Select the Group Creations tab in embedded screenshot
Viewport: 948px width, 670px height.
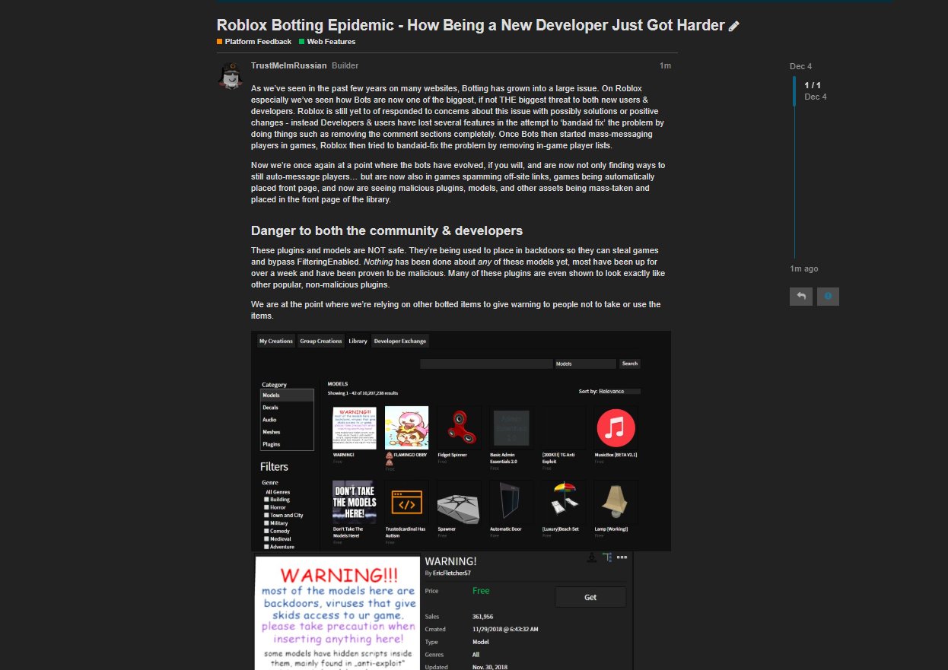pos(320,341)
